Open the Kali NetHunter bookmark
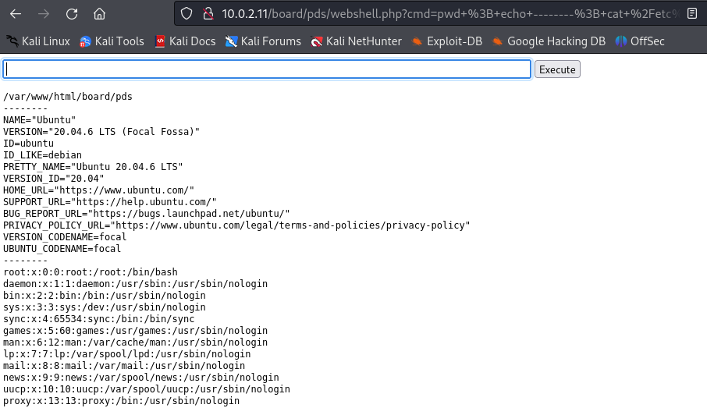 point(356,41)
